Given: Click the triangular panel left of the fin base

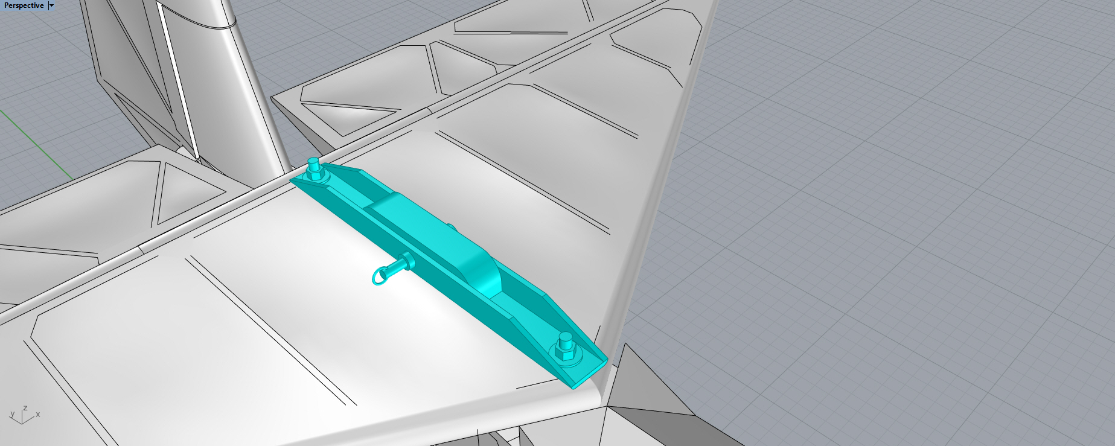Looking at the screenshot, I should pyautogui.click(x=187, y=187).
